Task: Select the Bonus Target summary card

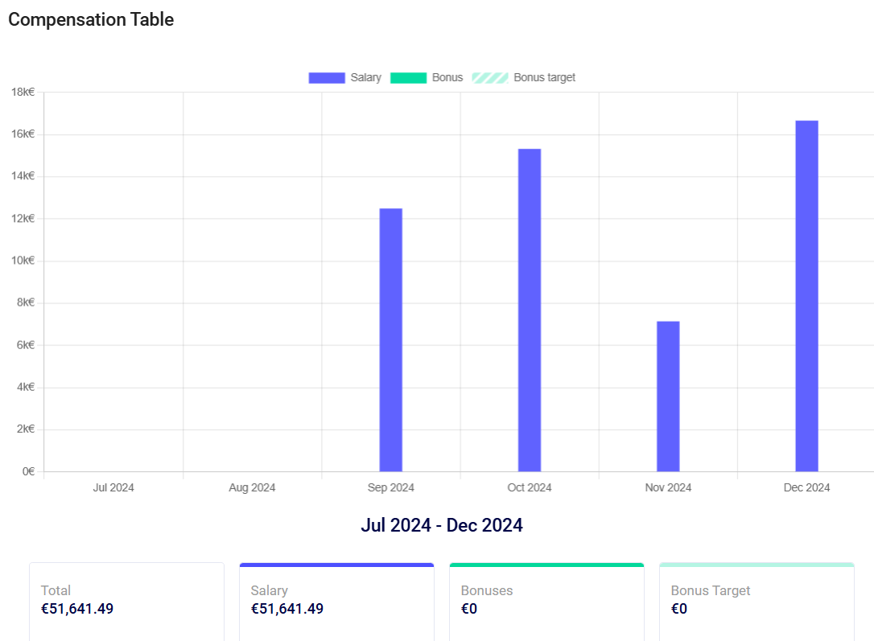Action: [x=757, y=600]
